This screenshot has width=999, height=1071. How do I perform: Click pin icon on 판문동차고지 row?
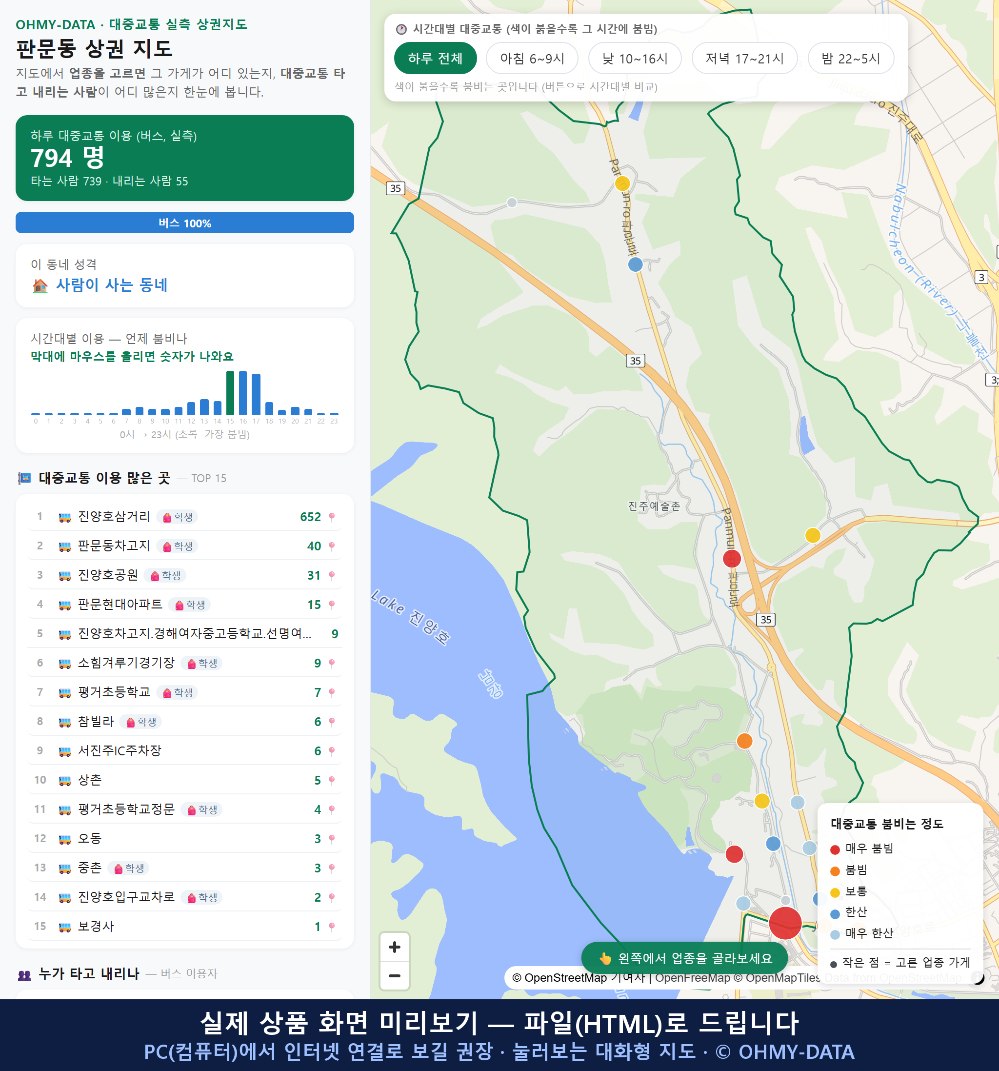click(332, 546)
